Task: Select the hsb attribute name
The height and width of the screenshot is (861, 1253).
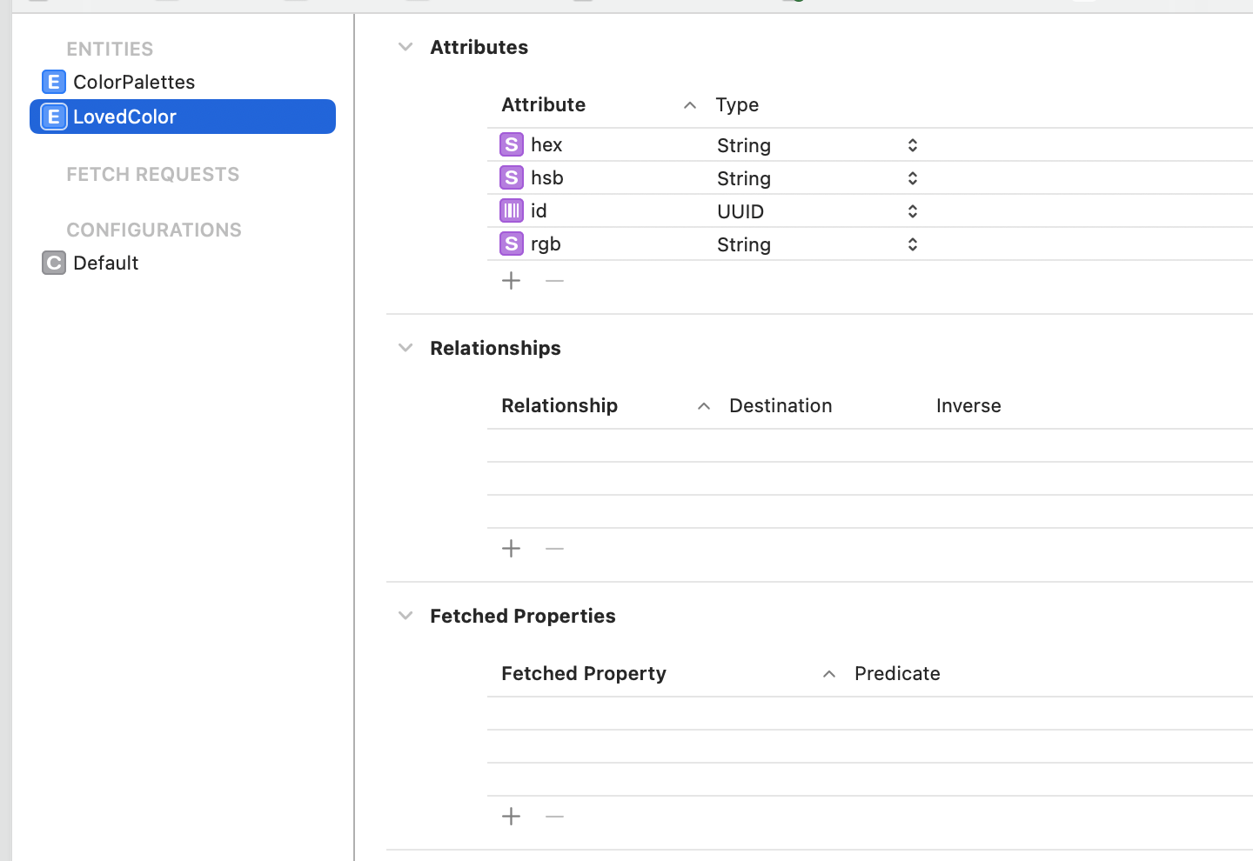Action: 547,177
